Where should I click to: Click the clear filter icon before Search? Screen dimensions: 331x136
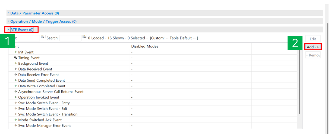pos(43,37)
